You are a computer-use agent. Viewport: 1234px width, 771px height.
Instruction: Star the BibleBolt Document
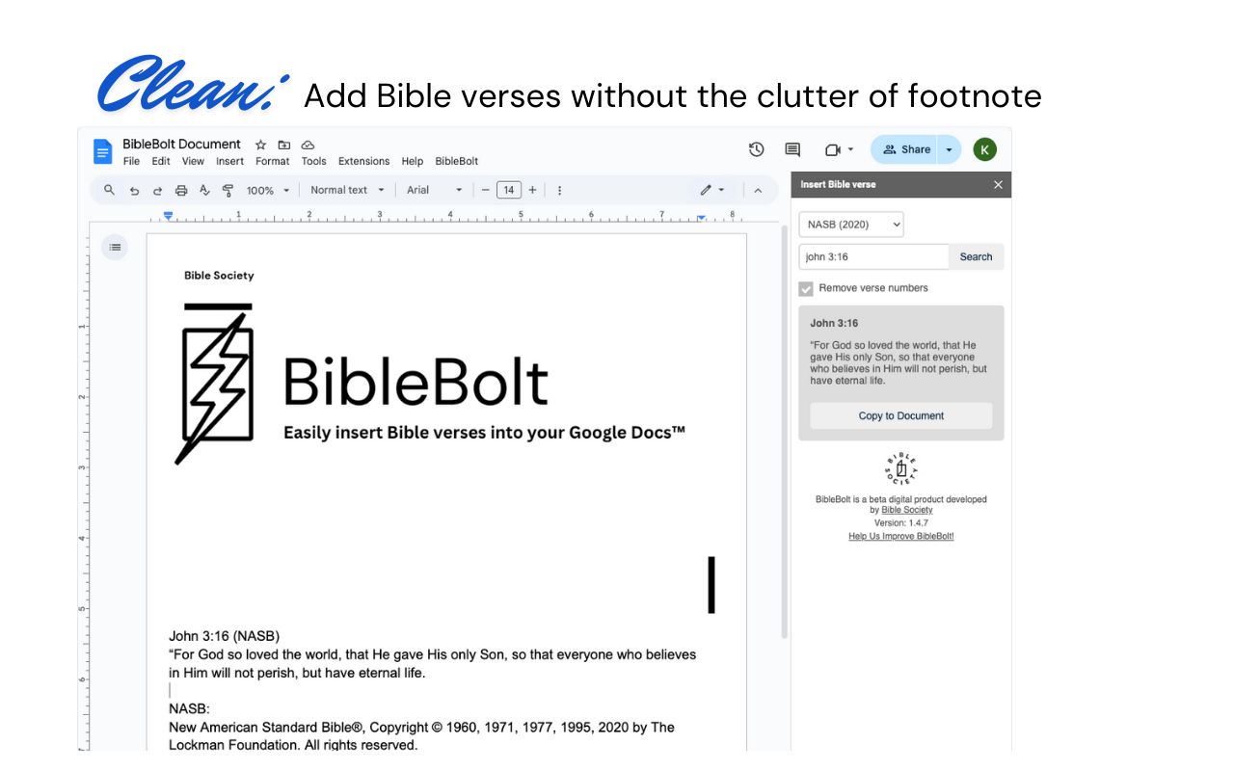pyautogui.click(x=260, y=145)
